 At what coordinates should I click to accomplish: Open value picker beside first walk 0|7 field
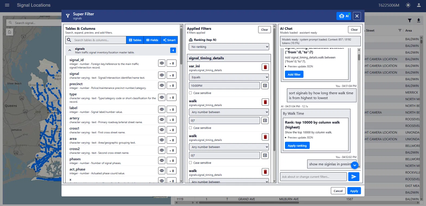[x=265, y=120]
